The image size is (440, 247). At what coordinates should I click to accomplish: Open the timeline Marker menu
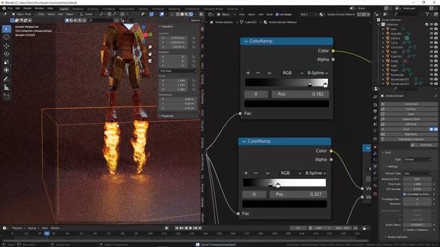pos(55,228)
